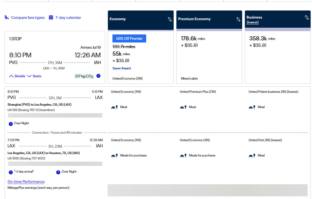Open the CO2 emissions help icon
This screenshot has height=199, width=312.
[98, 76]
